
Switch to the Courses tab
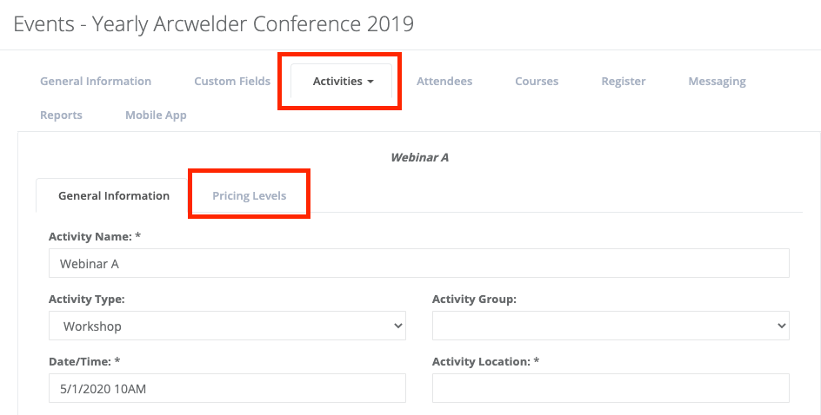click(537, 82)
